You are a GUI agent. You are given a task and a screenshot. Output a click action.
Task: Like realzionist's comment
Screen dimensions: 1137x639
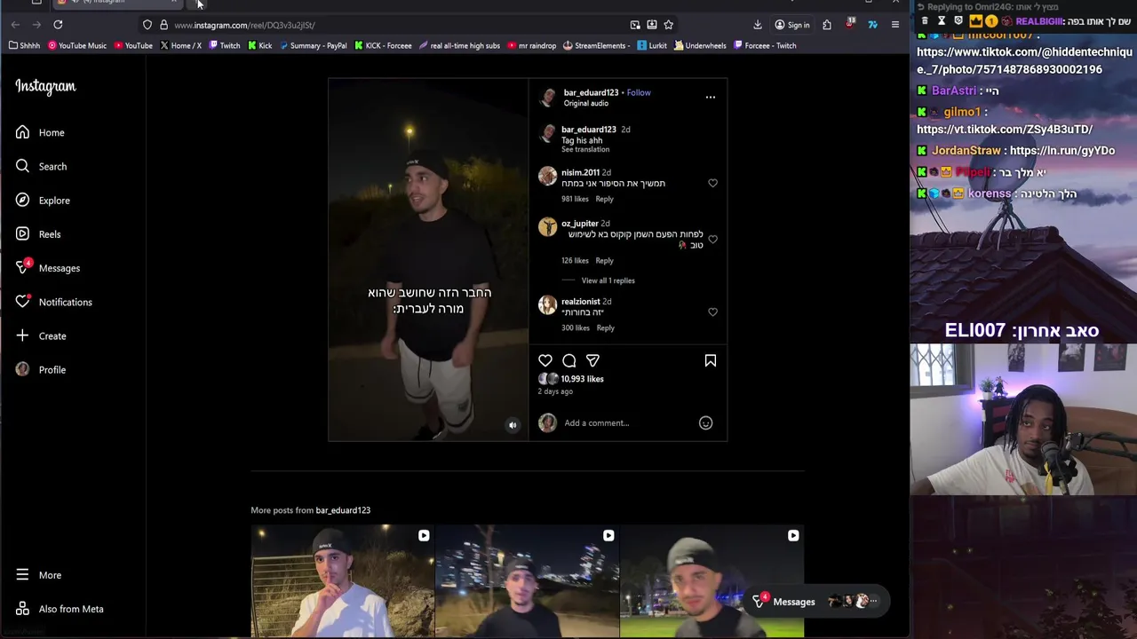[712, 312]
